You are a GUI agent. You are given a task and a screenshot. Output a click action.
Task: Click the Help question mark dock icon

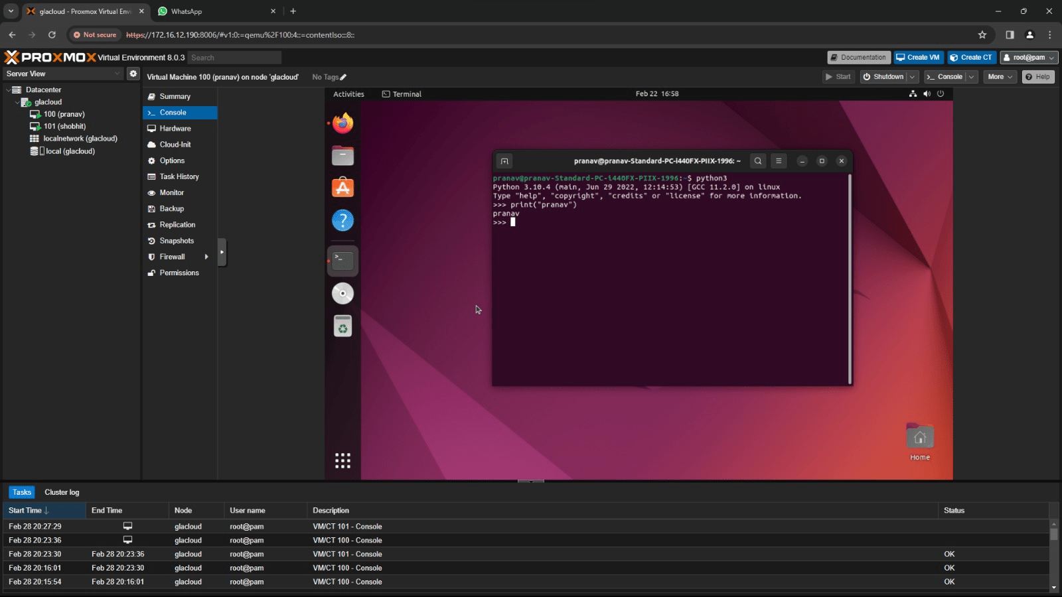[x=342, y=220]
